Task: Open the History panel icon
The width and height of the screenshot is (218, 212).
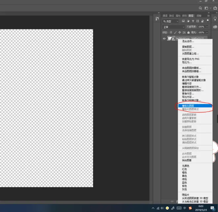Action: [x=157, y=18]
